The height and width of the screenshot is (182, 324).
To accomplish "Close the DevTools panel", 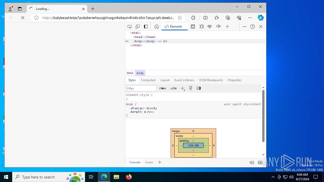I will (261, 27).
